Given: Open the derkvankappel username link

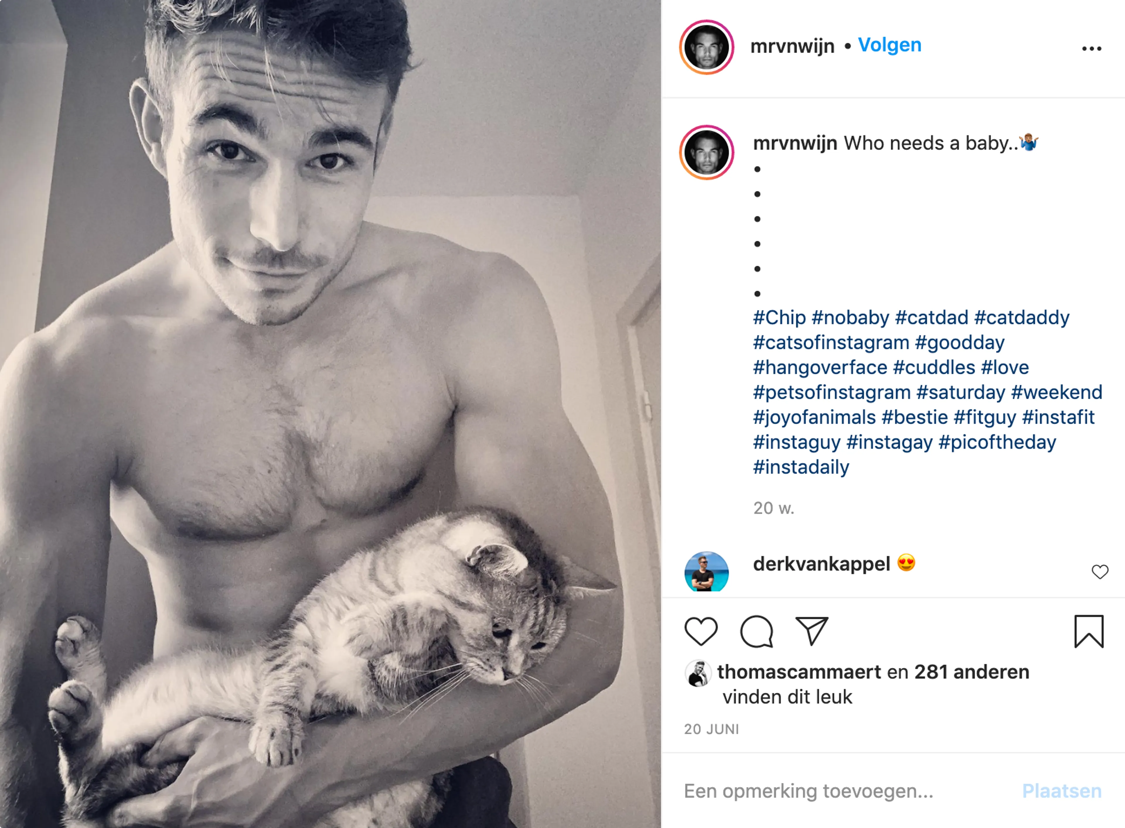Looking at the screenshot, I should click(821, 564).
